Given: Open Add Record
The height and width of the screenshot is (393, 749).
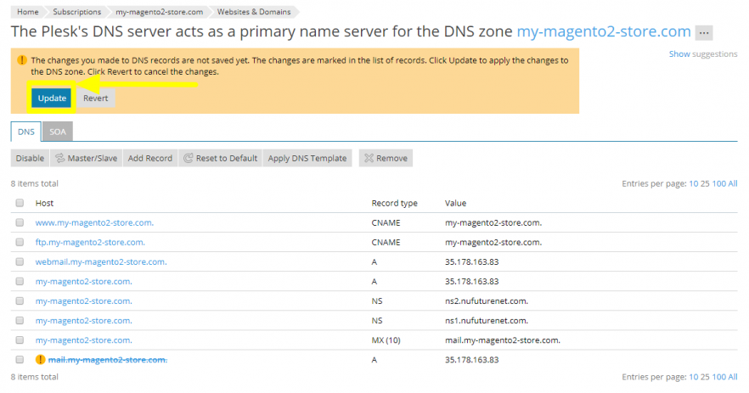Looking at the screenshot, I should point(150,158).
